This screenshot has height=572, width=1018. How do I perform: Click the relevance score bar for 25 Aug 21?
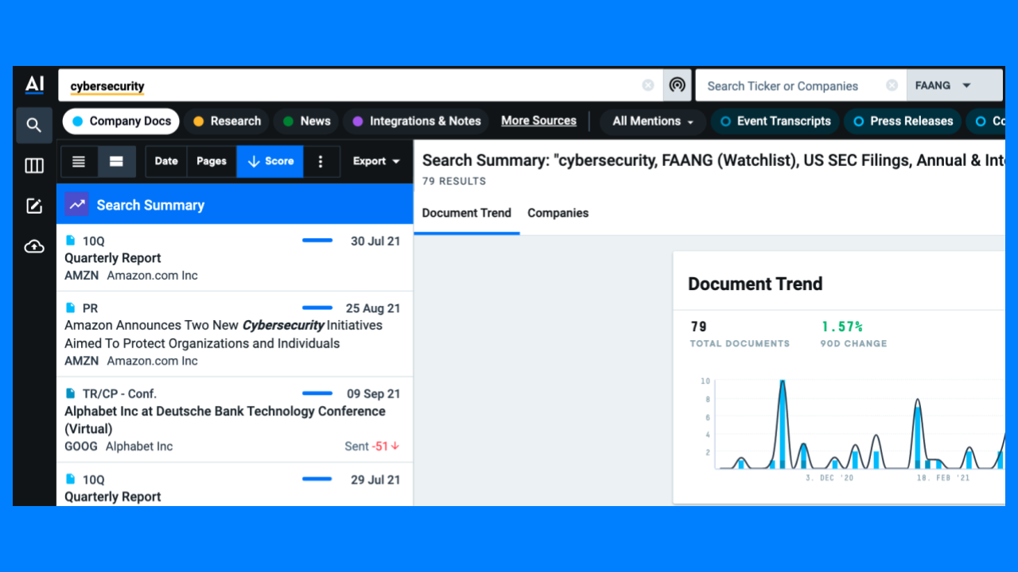click(x=317, y=307)
